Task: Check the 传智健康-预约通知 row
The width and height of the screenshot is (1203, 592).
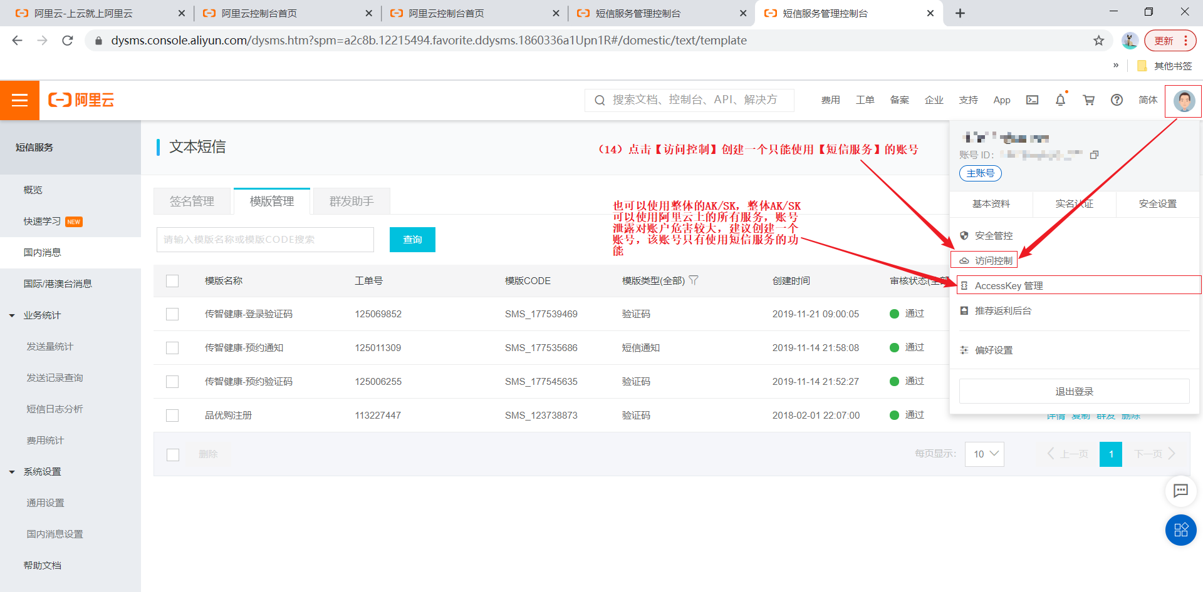Action: 172,348
